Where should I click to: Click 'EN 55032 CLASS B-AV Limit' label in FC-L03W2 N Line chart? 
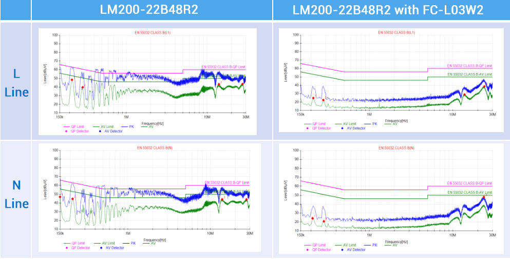pos(469,192)
